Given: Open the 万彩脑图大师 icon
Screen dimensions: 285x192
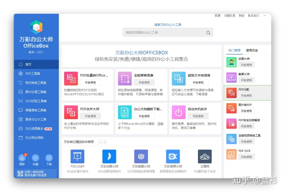Looking at the screenshot, I should tap(141, 156).
